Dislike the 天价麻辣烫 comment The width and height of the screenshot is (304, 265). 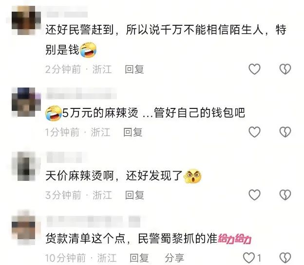285,194
